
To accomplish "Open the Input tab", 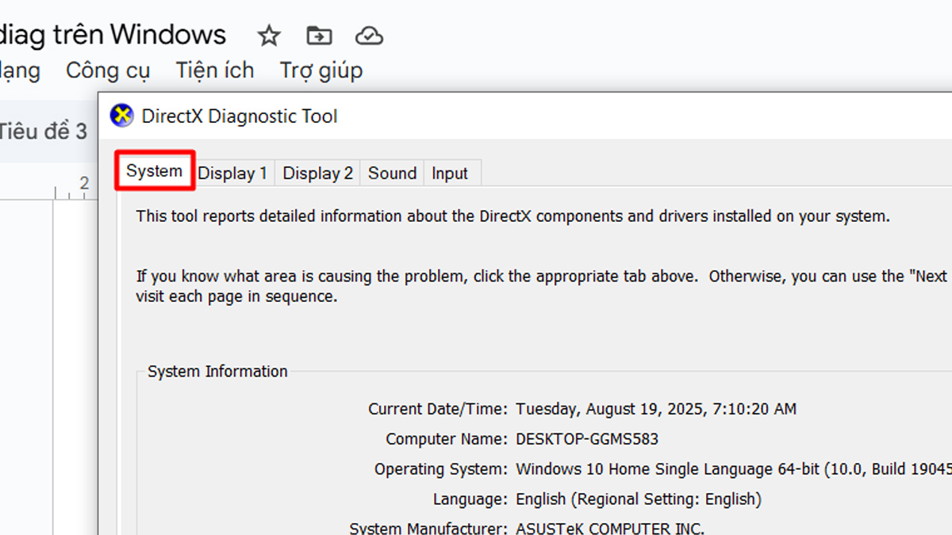I will pos(450,173).
